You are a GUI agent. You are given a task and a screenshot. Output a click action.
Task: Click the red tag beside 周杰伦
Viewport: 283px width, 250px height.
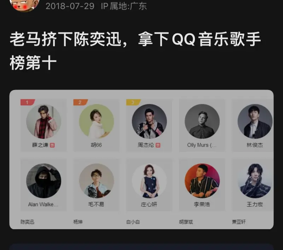(158, 145)
